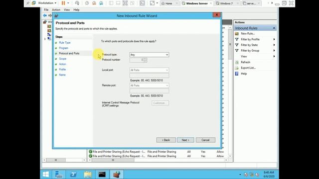The width and height of the screenshot is (319, 179).
Task: Click the revert snapshot icon
Action: point(94,3)
